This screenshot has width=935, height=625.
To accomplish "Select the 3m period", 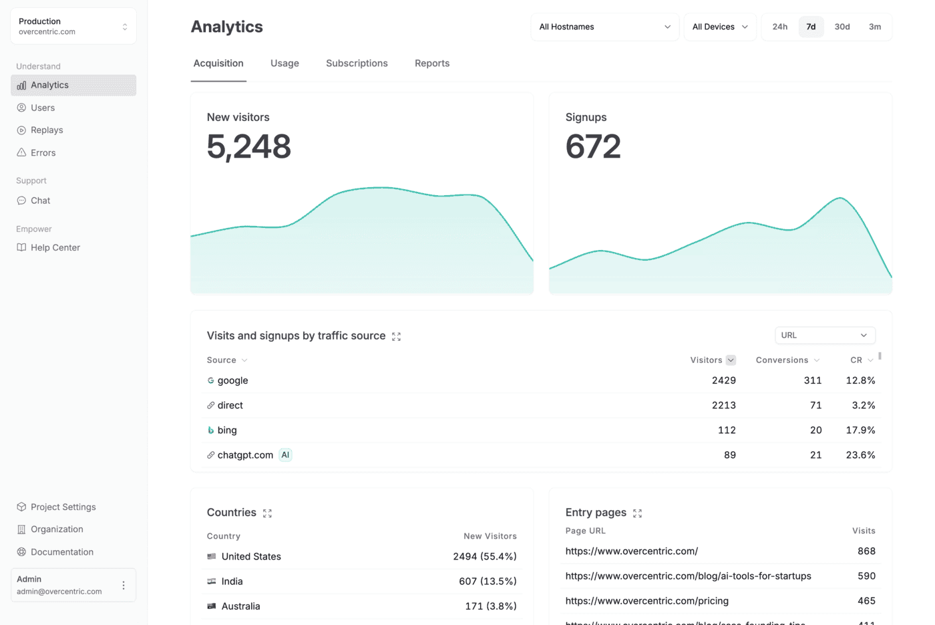I will [876, 27].
